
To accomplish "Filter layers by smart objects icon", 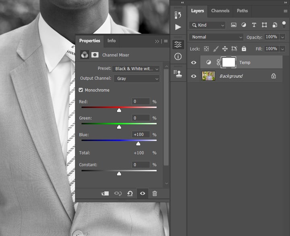I will [275, 25].
